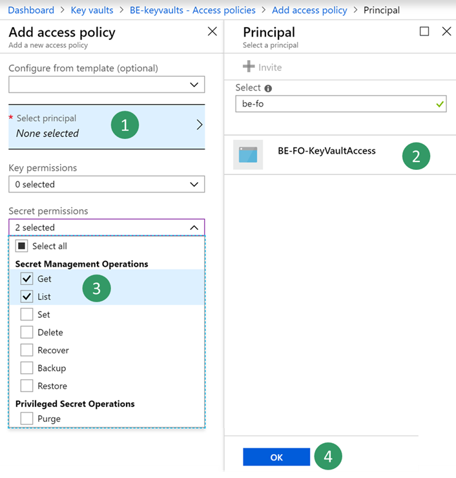Tick the Restore secret permission
Viewport: 456px width, 478px height.
point(27,386)
